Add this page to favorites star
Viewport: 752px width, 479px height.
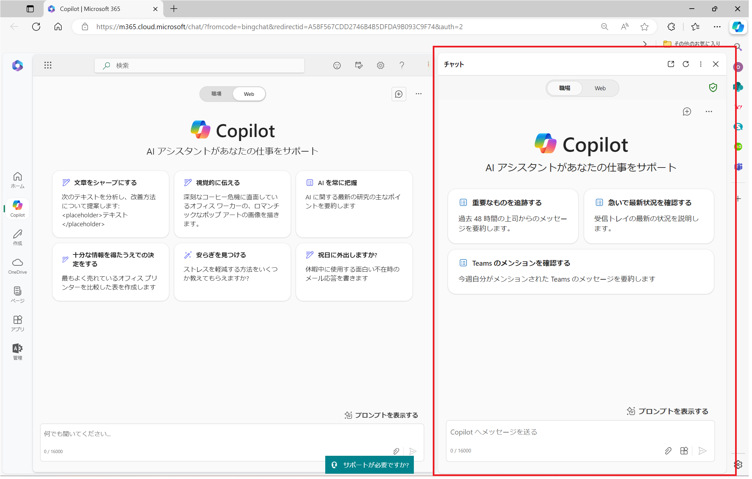pyautogui.click(x=644, y=27)
